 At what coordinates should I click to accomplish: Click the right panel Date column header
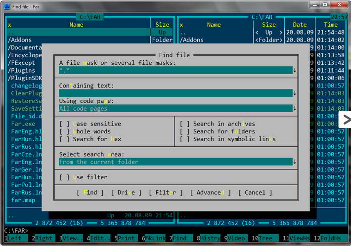coord(300,25)
